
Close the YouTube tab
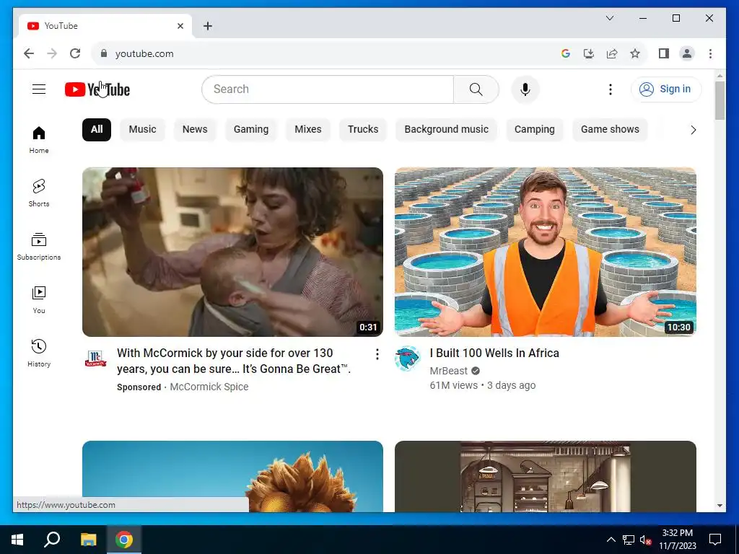point(180,26)
